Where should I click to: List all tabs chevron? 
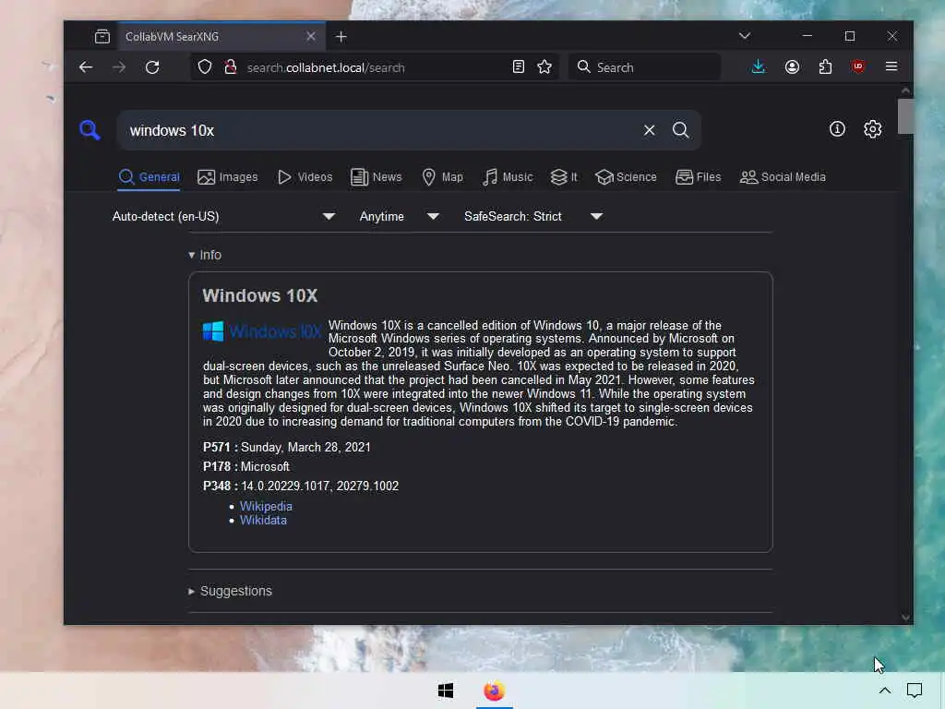745,36
